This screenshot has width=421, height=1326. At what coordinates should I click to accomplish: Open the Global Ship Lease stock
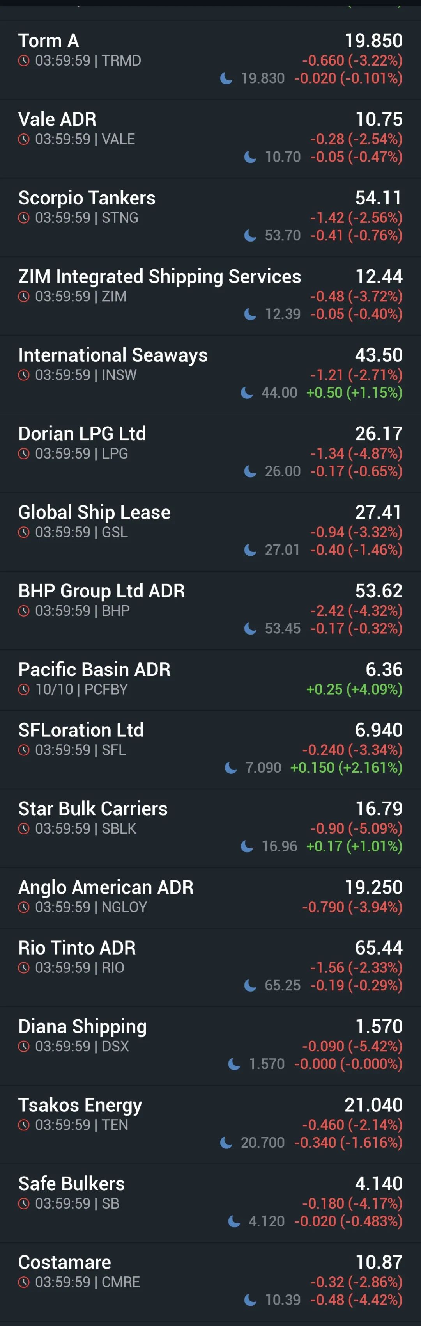[95, 512]
